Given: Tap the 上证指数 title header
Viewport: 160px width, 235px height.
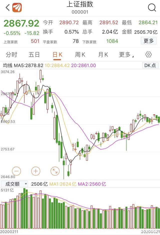Looking at the screenshot, I should [x=80, y=4].
